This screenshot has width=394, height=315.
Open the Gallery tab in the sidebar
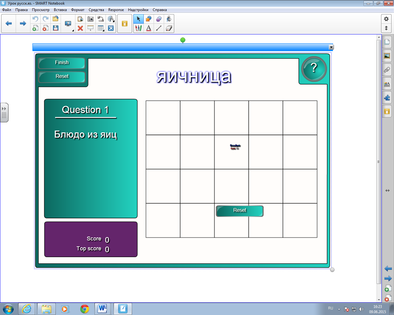point(387,56)
